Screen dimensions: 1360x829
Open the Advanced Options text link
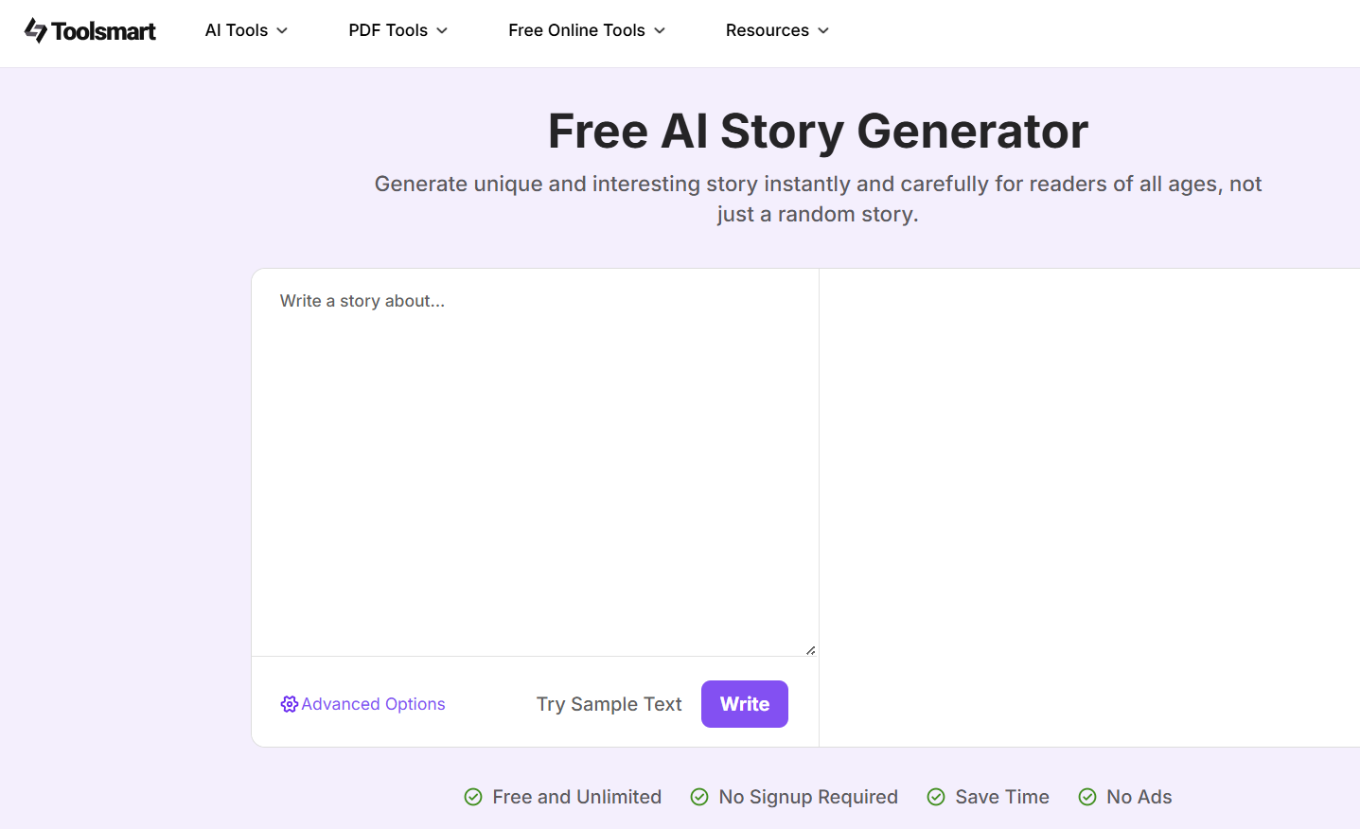point(373,704)
